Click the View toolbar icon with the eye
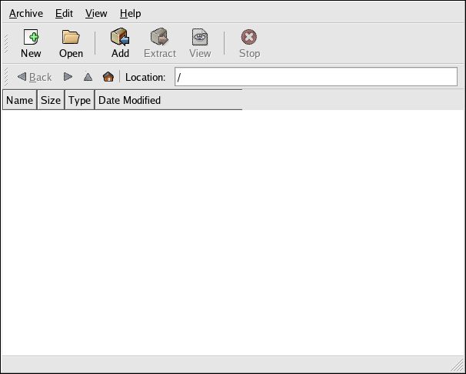The width and height of the screenshot is (466, 374). 200,43
